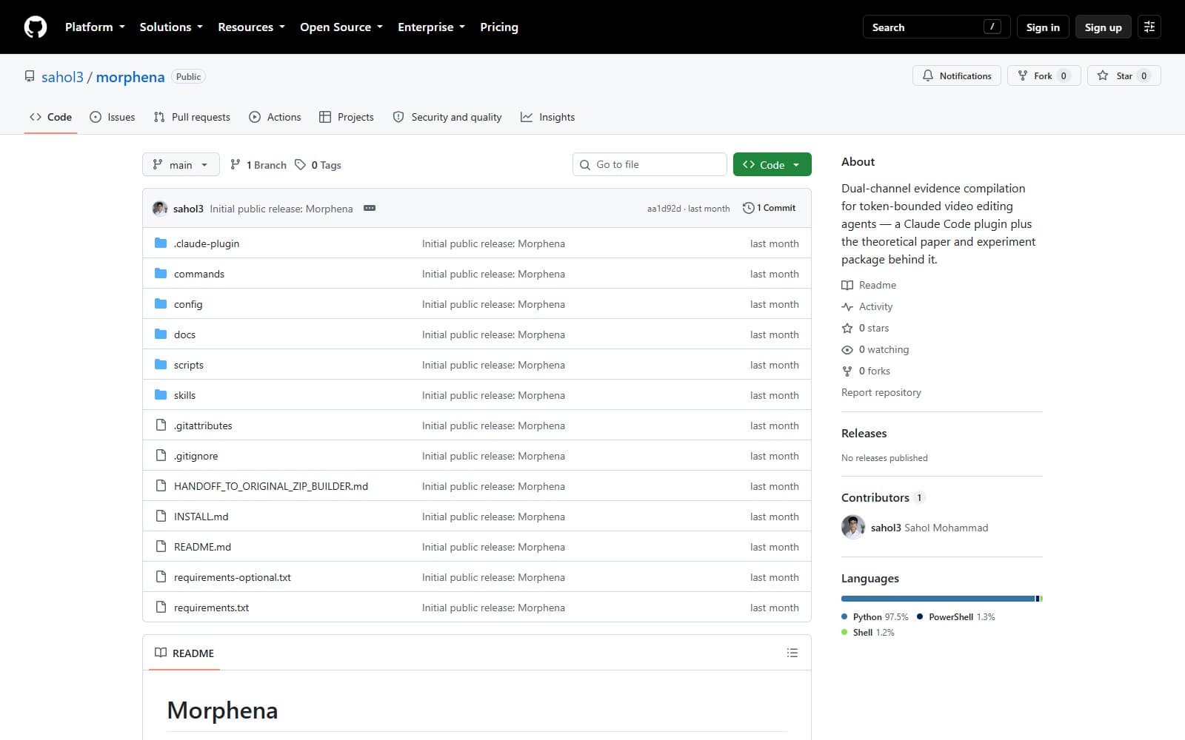The image size is (1185, 740).
Task: Click the top Search box
Action: pyautogui.click(x=936, y=27)
